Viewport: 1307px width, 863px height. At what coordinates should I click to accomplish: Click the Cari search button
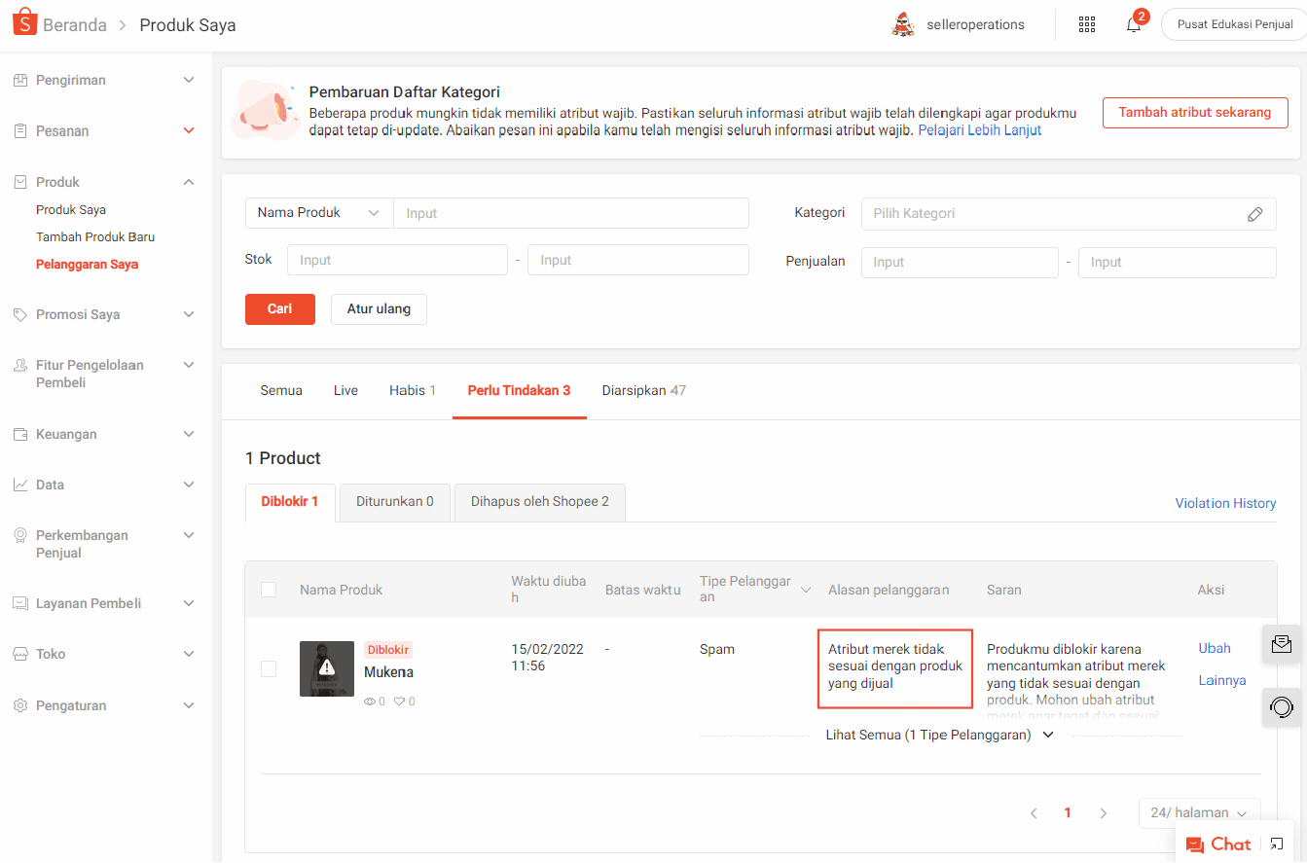click(x=279, y=308)
